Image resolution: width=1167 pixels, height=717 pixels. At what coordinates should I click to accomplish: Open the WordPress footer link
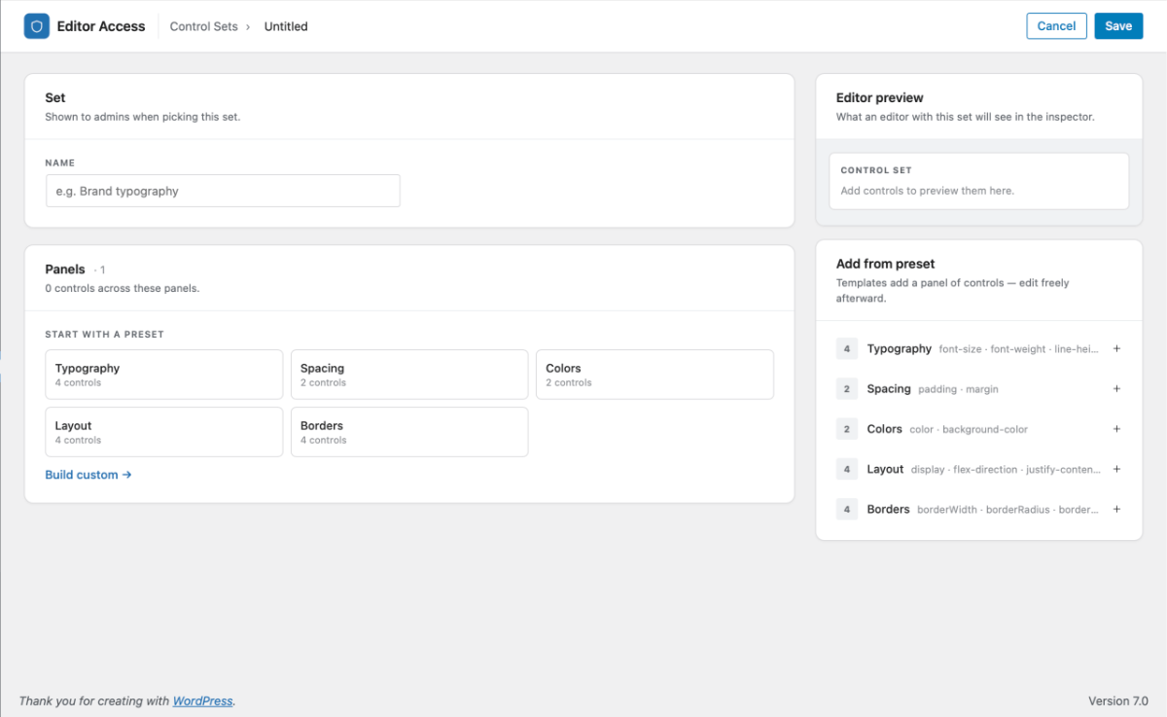coord(203,700)
